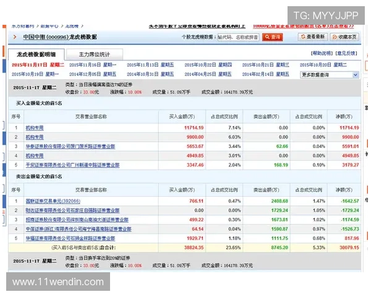Click the total buy amount 38824.35
This screenshot has height=297, width=371.
click(194, 247)
